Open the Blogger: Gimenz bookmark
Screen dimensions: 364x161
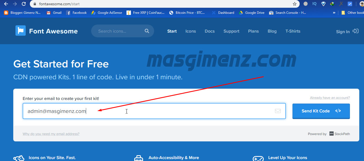click(x=22, y=13)
